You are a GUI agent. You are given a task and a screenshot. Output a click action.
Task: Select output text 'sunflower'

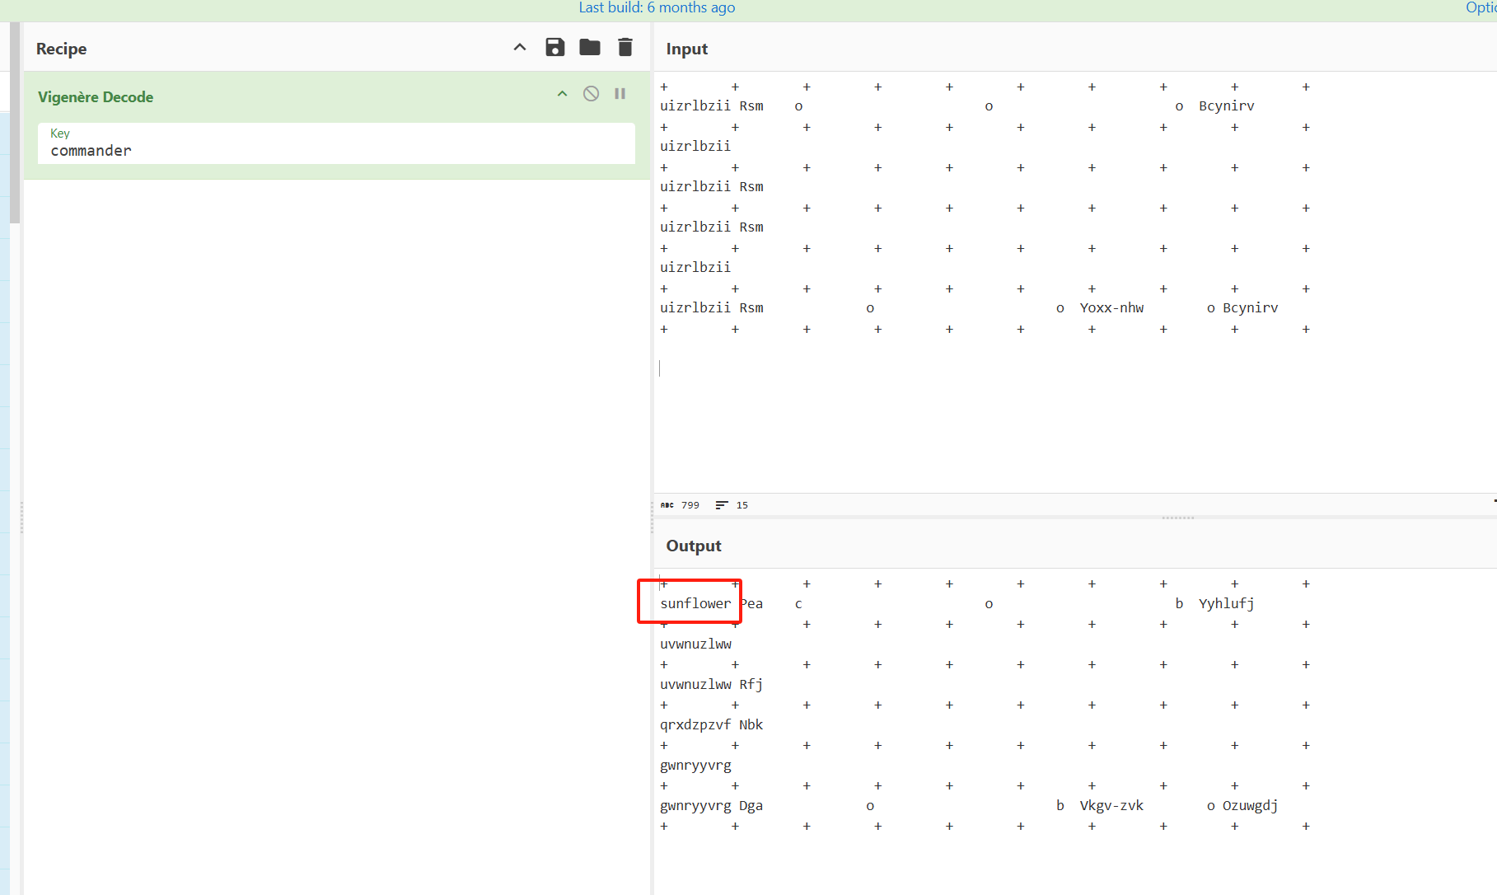695,603
